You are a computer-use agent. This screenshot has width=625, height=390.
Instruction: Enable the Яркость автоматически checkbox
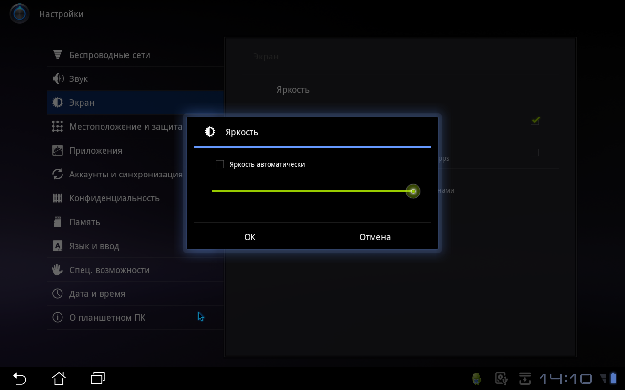pos(220,165)
